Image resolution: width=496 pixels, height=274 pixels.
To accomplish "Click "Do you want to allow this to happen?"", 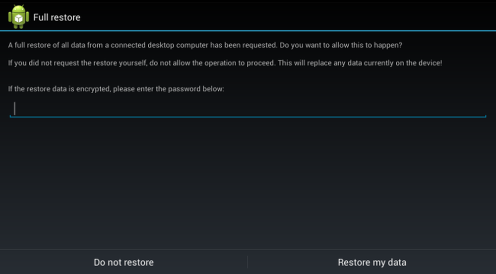I will click(341, 45).
